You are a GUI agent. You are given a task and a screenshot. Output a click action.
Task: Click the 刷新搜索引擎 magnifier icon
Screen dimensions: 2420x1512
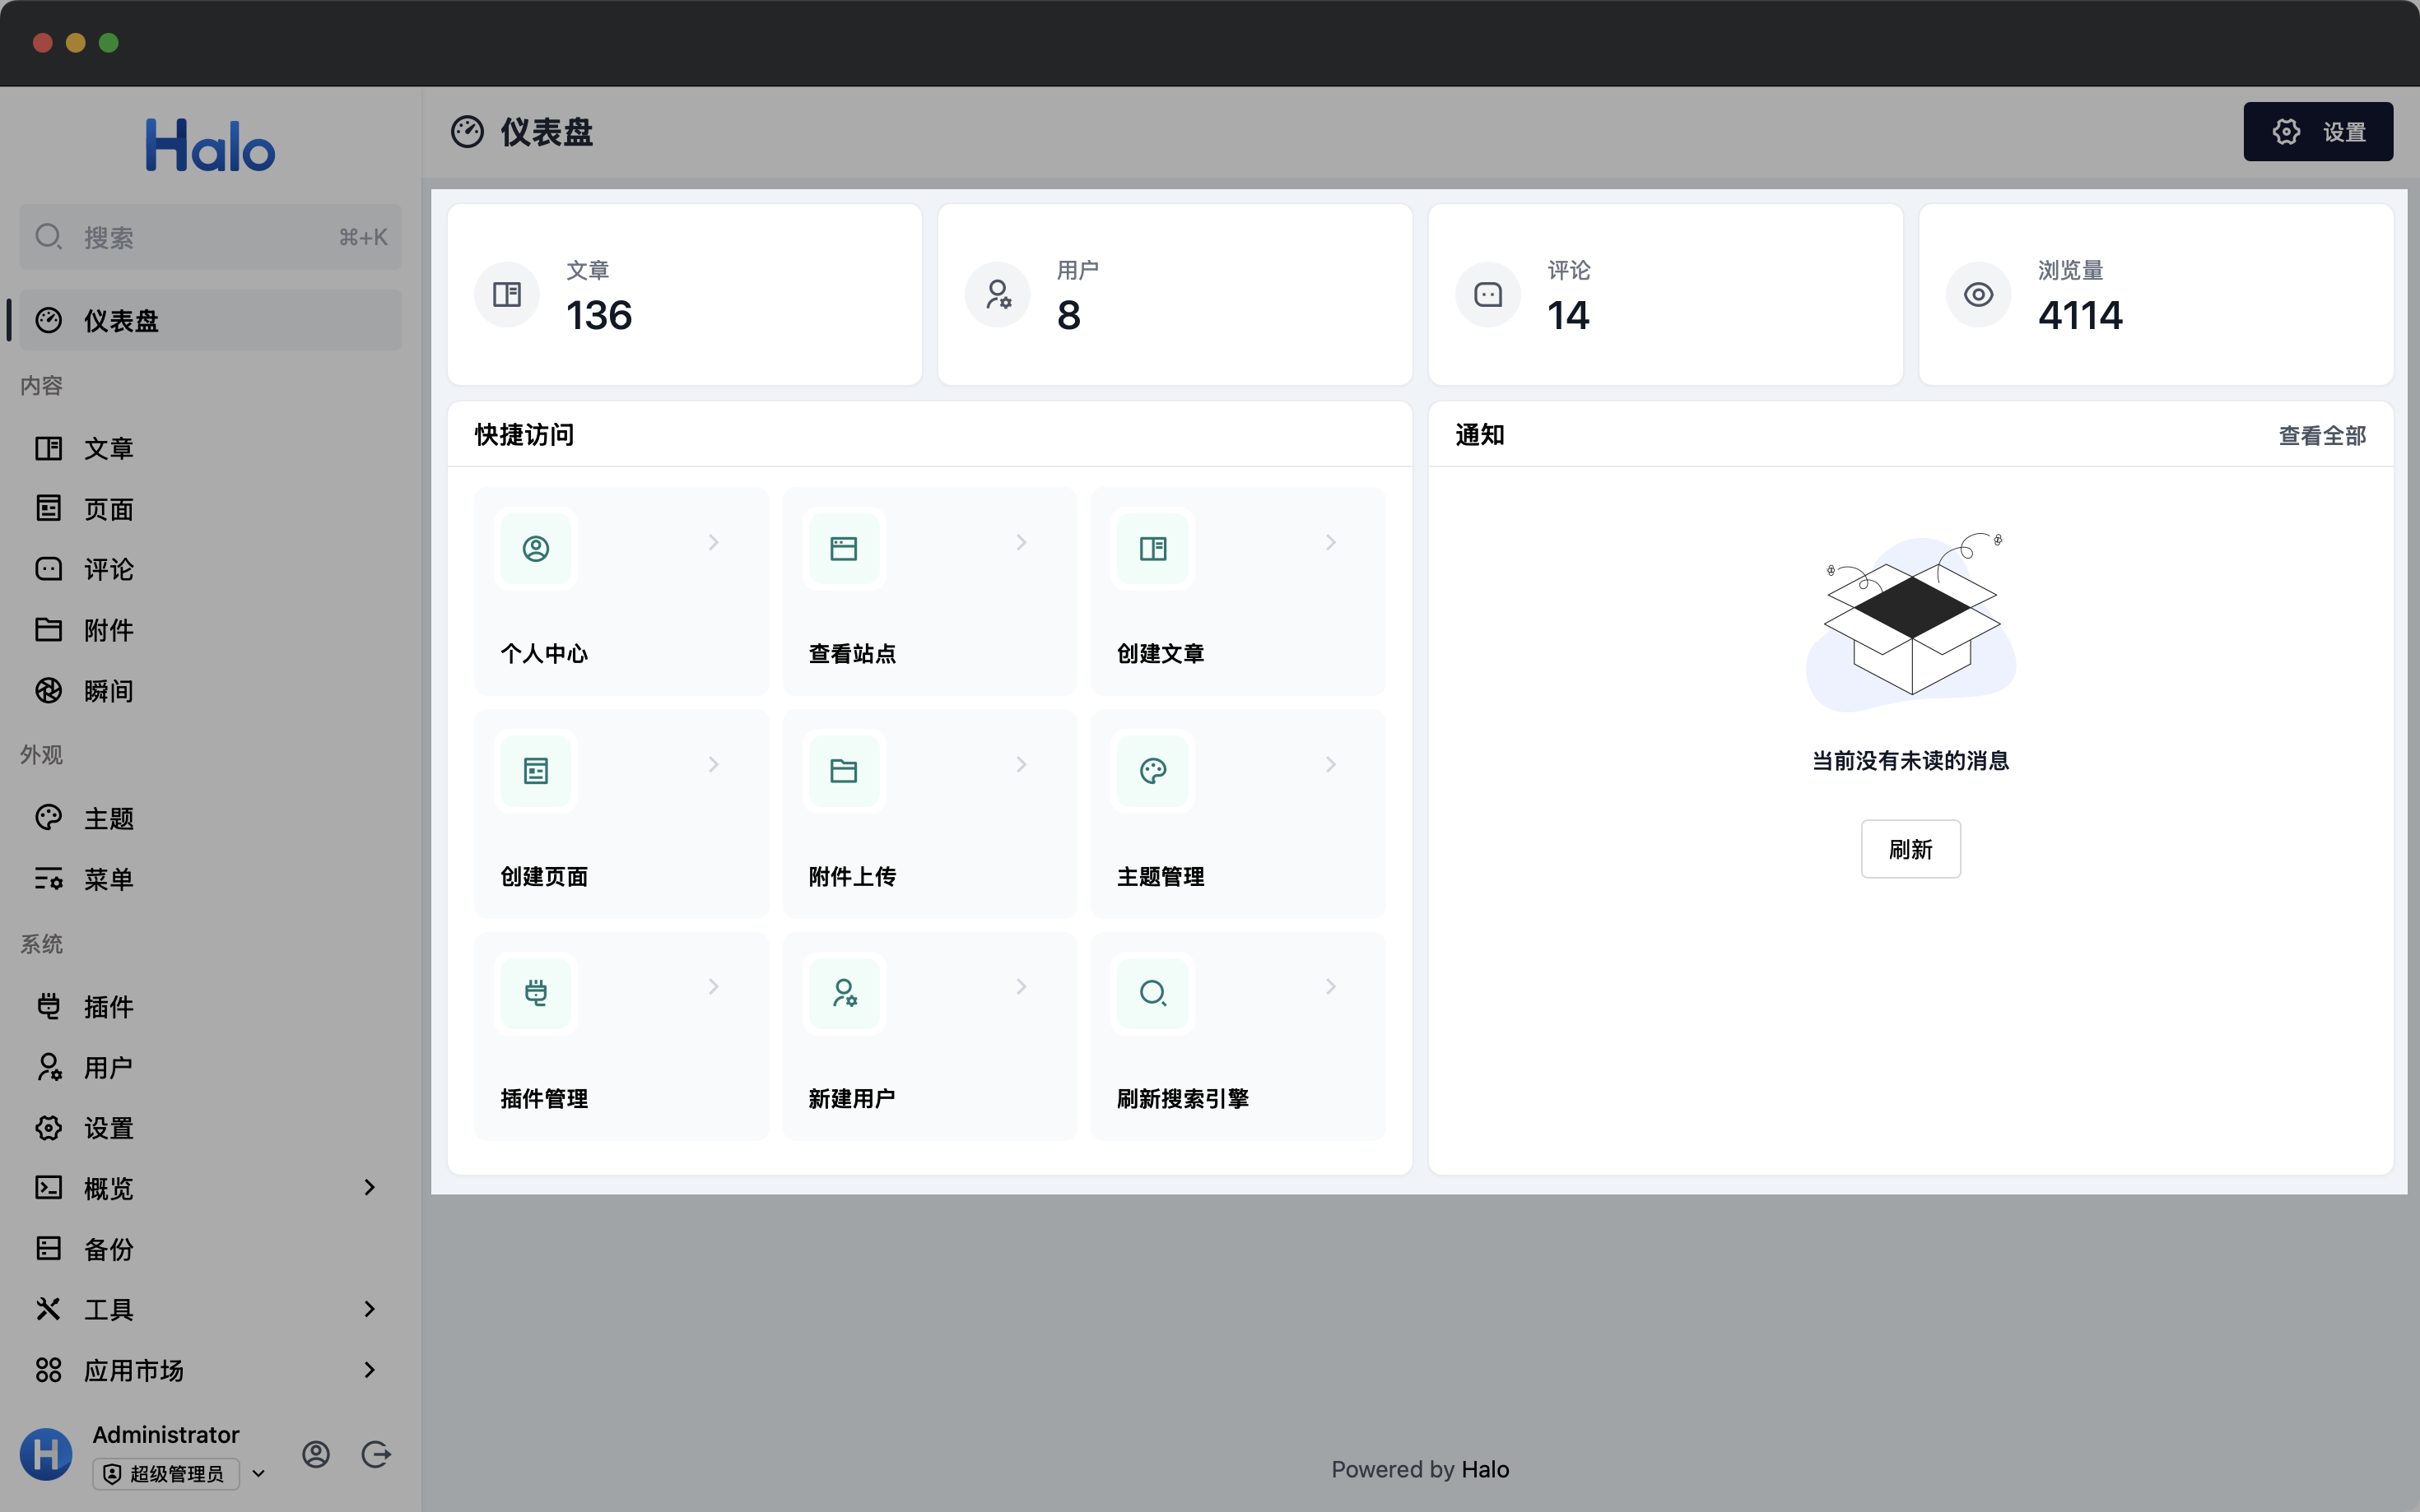[x=1152, y=993]
